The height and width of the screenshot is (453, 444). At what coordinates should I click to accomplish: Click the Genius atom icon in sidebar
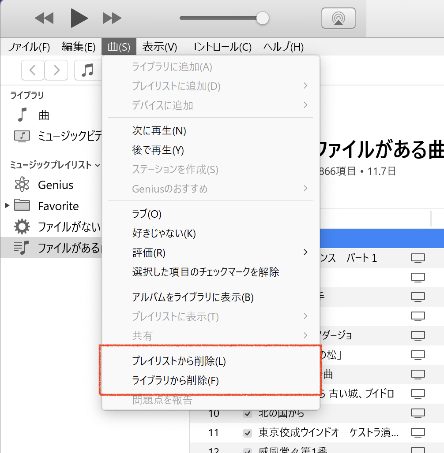[22, 184]
